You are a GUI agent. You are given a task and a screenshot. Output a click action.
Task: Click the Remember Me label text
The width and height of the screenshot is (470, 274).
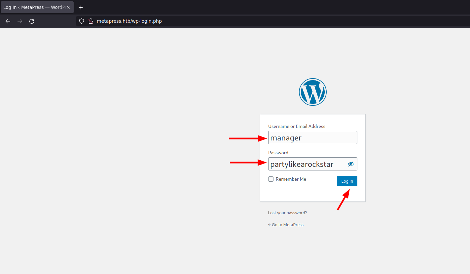pos(291,179)
